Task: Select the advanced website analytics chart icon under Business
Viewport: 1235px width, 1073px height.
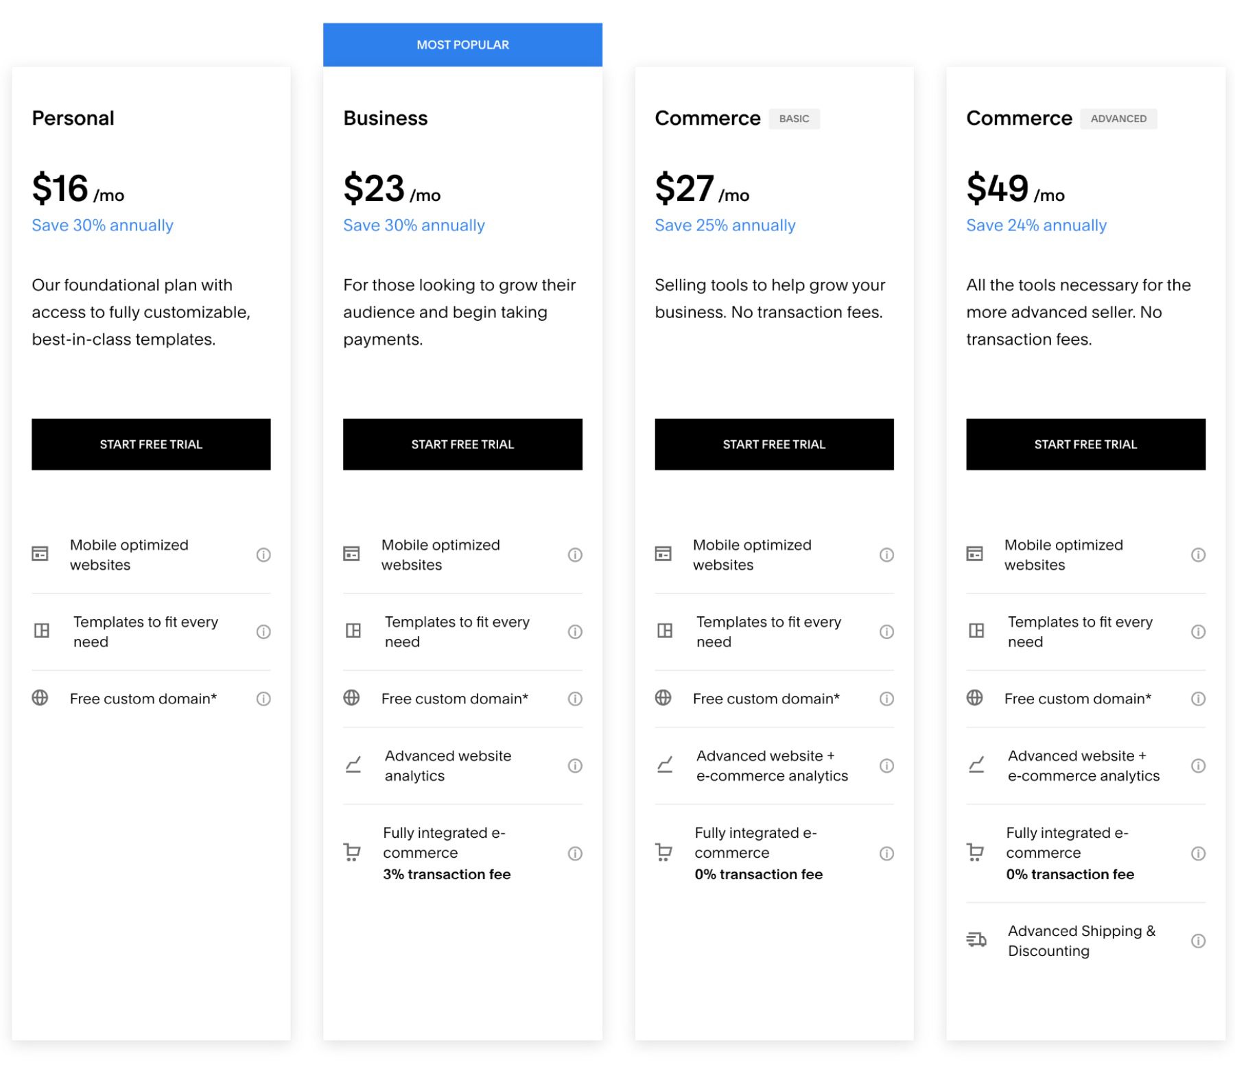Action: click(x=352, y=765)
